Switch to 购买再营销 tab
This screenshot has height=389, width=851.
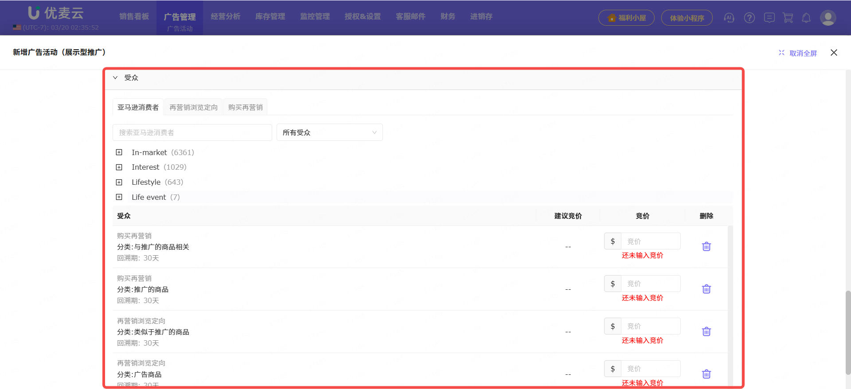tap(245, 107)
